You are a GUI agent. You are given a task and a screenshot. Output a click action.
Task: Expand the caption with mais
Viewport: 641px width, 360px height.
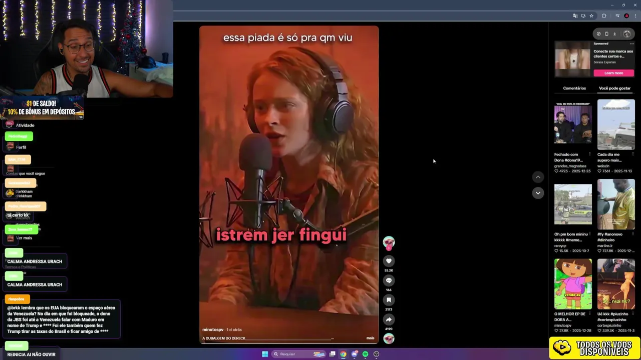coord(370,338)
